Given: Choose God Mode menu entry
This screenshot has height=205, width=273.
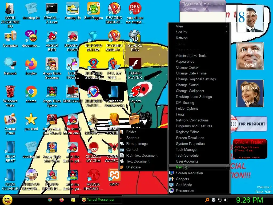Looking at the screenshot, I should (x=199, y=185).
